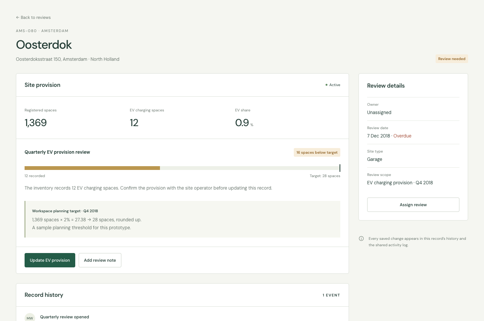Click the '12 recorded' label under the bar
484x321 pixels.
pyautogui.click(x=35, y=176)
